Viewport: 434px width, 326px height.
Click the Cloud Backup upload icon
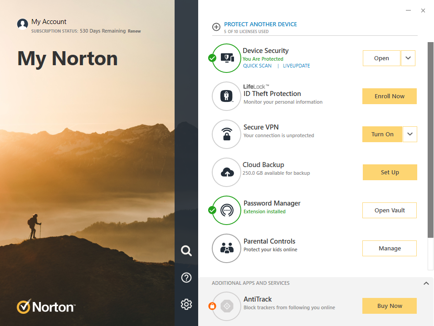tap(226, 172)
